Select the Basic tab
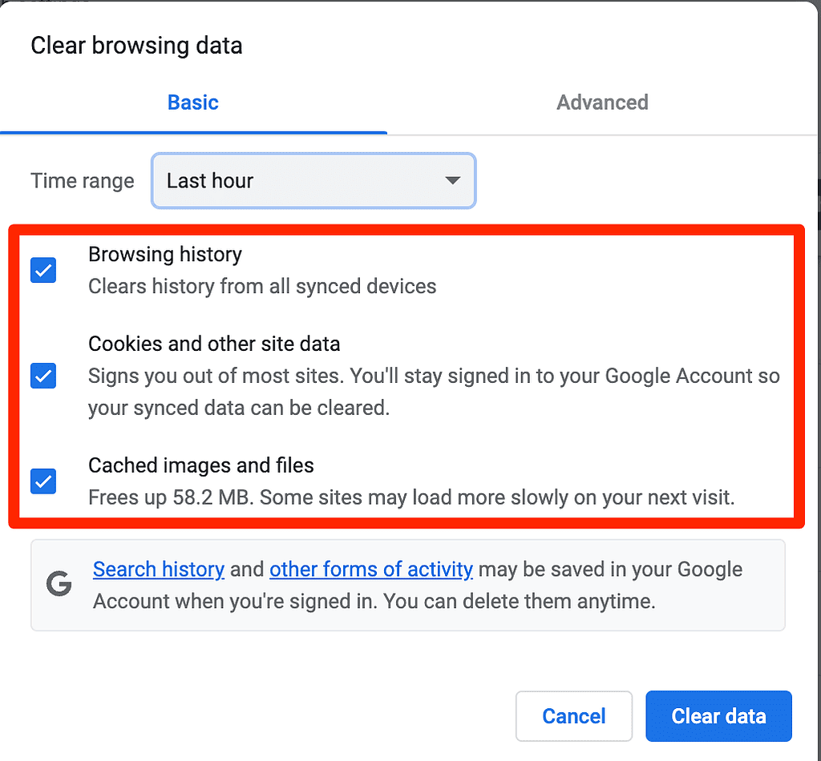Screen dimensions: 821x761 coord(192,103)
